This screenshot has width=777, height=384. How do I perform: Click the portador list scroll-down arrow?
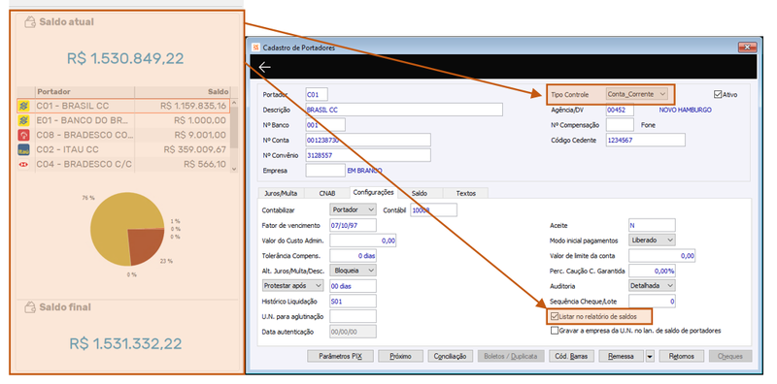(234, 169)
